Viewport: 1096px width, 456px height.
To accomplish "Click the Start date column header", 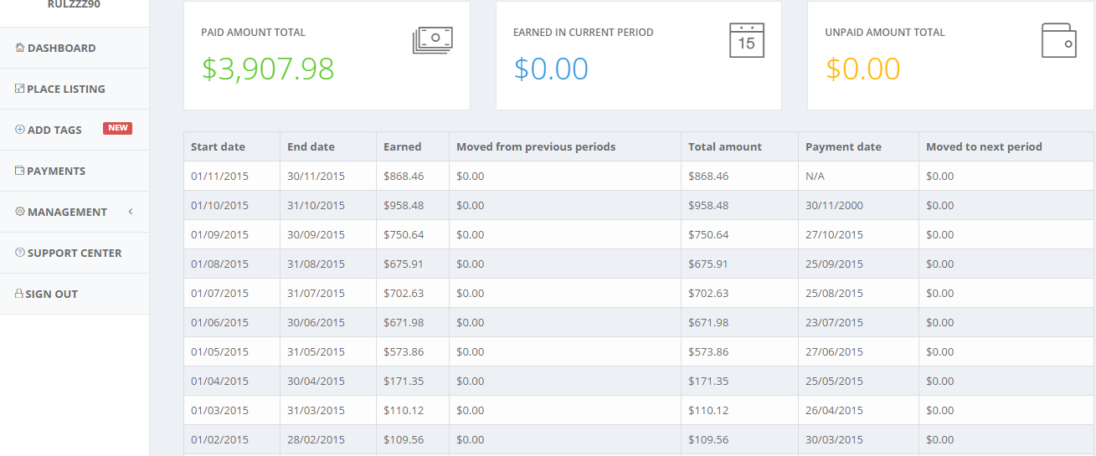I will point(218,146).
